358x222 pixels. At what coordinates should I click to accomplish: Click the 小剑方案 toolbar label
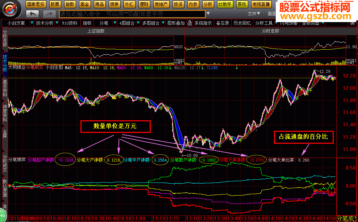click(16, 23)
